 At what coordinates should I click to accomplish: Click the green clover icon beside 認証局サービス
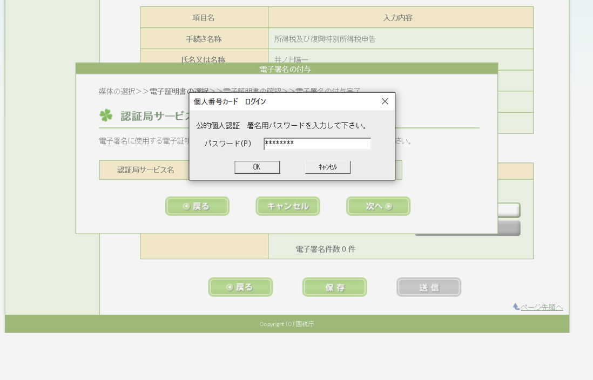(x=106, y=116)
